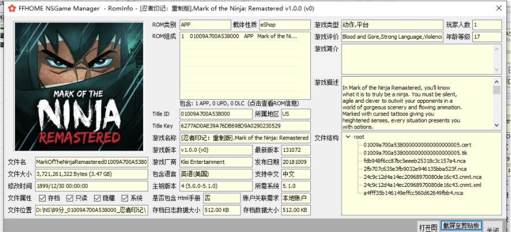Click the 所需系统 field showing 5.1.0
Viewport: 511px width, 232px height.
click(296, 186)
